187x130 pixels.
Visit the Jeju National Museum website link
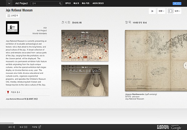pos(22,99)
